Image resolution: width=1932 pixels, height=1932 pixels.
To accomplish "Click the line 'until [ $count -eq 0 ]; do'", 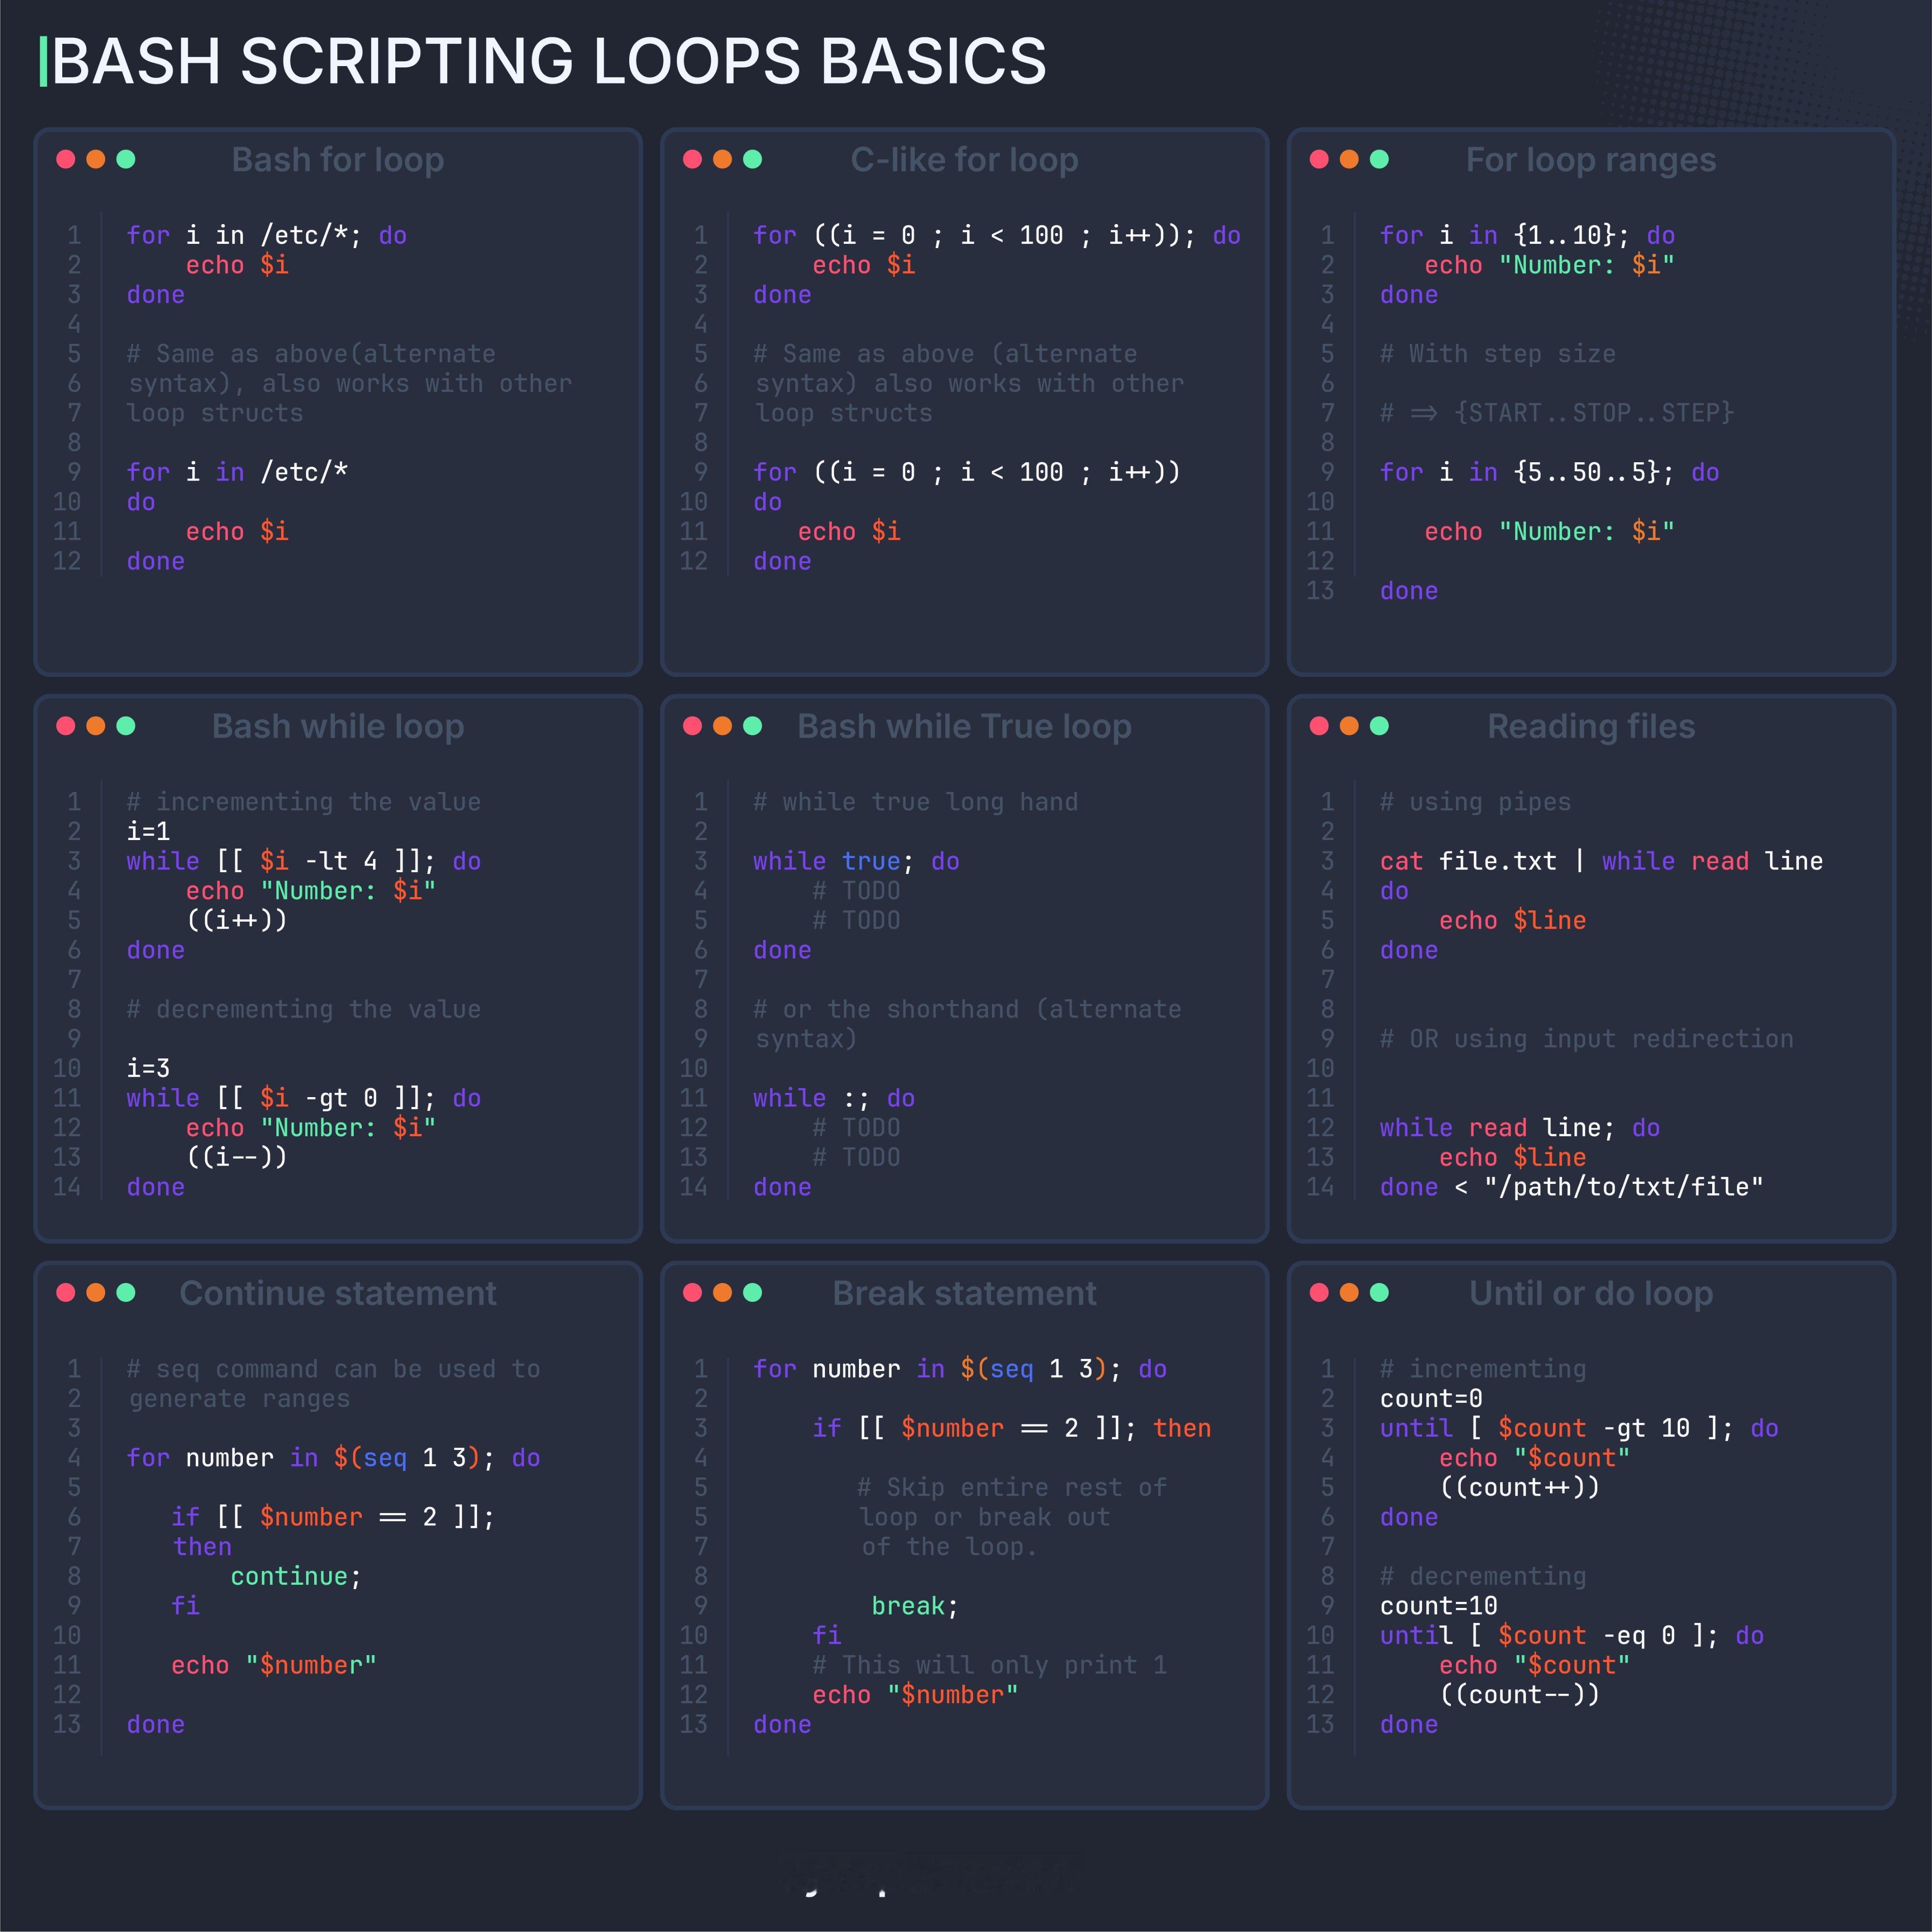I will click(1572, 1635).
